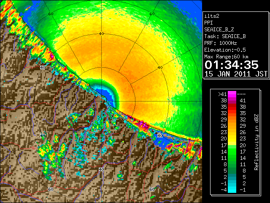
Task: Click the 60 km label in the southeast
Action: tap(152, 189)
